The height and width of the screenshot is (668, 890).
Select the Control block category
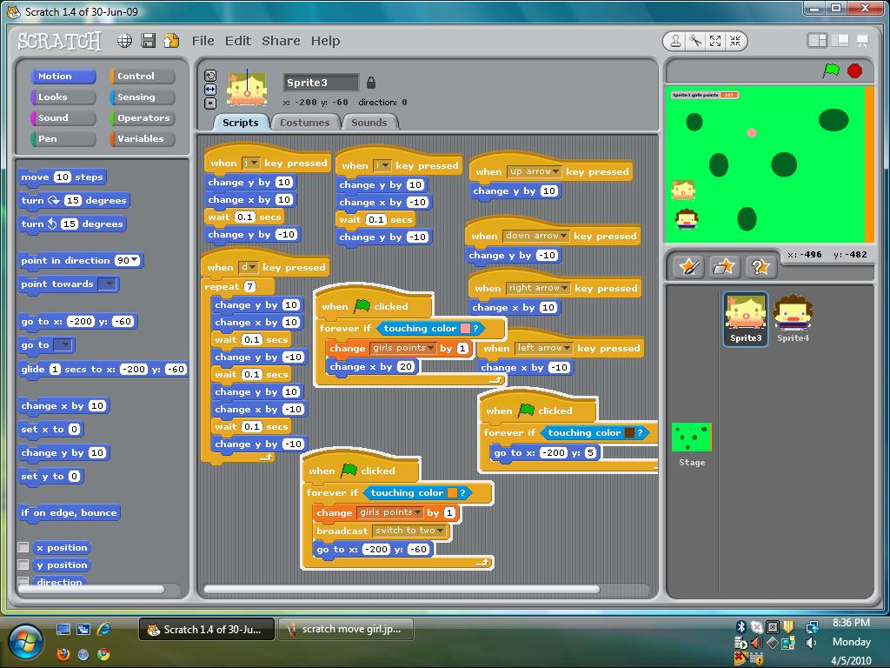coord(142,77)
